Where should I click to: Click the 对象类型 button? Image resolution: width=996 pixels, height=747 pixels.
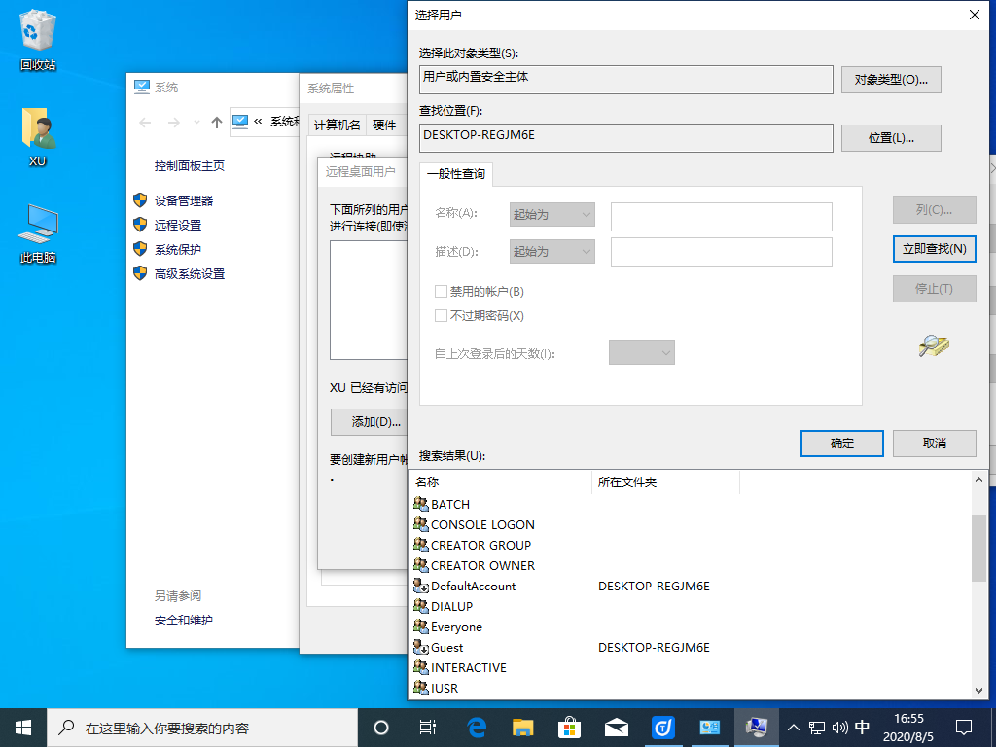[891, 80]
